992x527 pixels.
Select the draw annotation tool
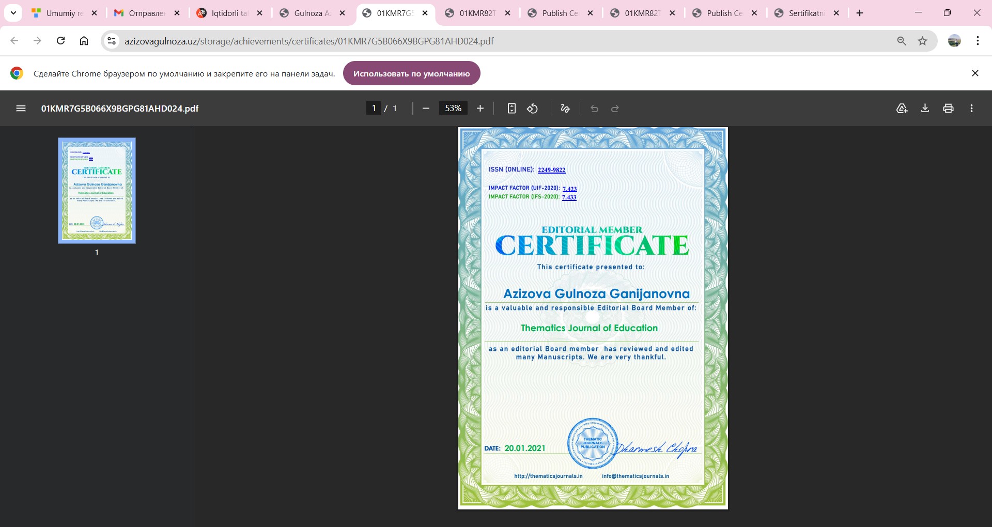tap(565, 109)
